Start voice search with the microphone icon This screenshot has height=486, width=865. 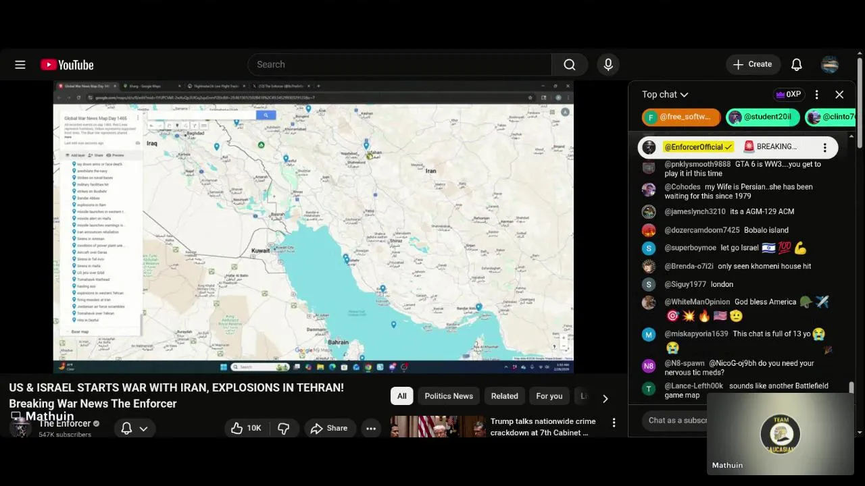coord(608,64)
